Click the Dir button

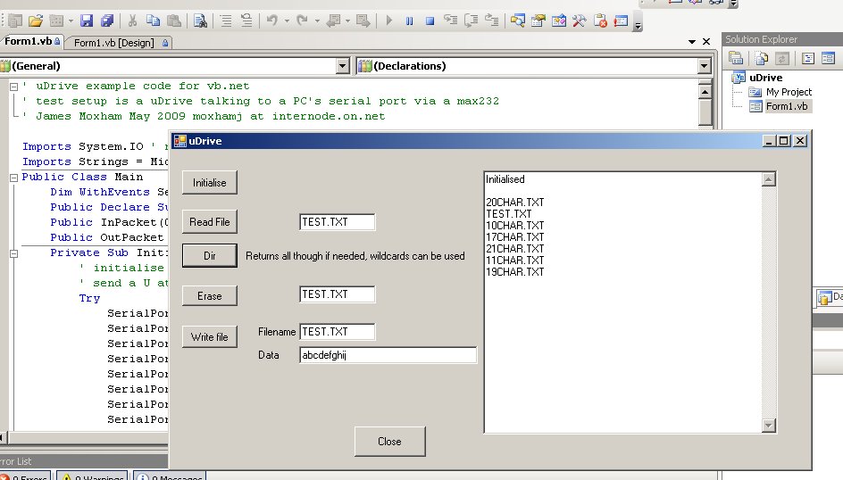(x=210, y=255)
